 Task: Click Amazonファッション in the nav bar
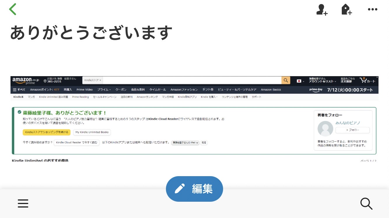pyautogui.click(x=184, y=90)
